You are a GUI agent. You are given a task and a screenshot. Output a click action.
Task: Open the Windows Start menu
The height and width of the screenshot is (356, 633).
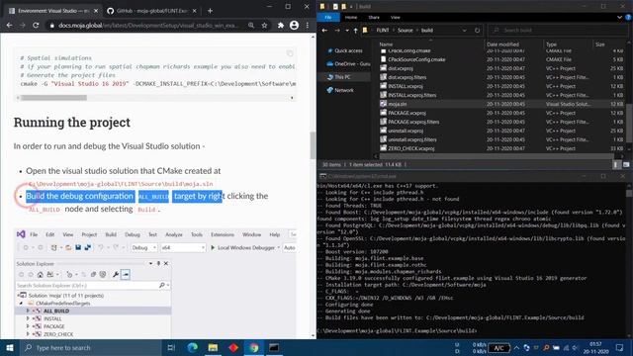tap(10, 347)
